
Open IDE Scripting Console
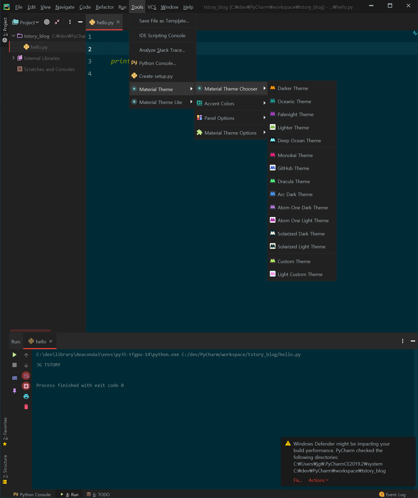(162, 36)
